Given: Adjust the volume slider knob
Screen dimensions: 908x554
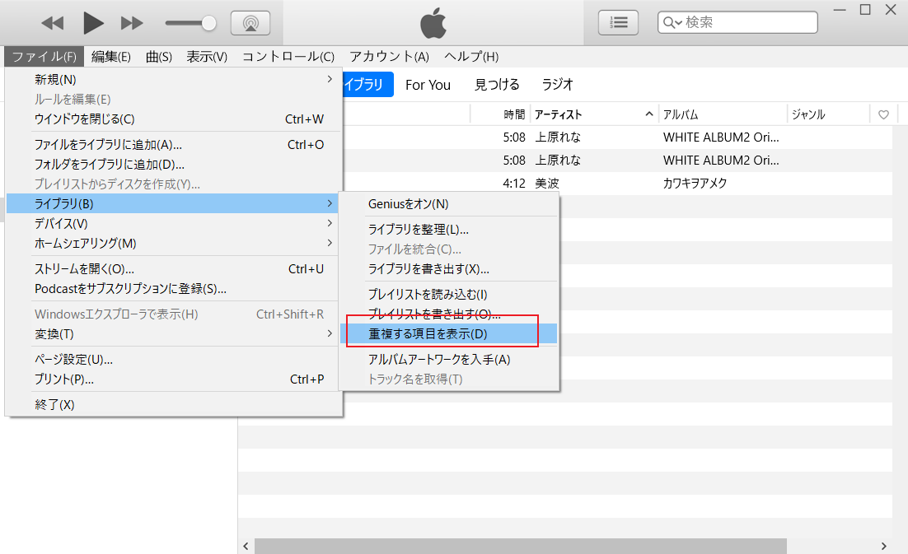Looking at the screenshot, I should (x=208, y=23).
